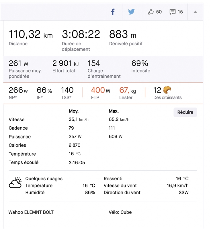This screenshot has height=229, width=211.
Task: Click the 154 Charge d'entraînement value
Action: point(94,63)
